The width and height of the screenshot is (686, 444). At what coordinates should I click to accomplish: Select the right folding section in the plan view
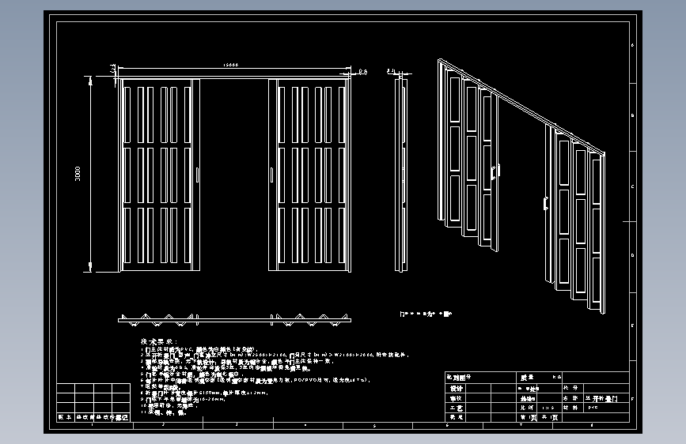[x=311, y=320]
